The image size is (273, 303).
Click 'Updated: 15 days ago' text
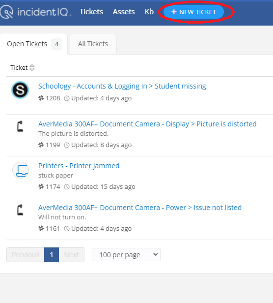tap(103, 187)
